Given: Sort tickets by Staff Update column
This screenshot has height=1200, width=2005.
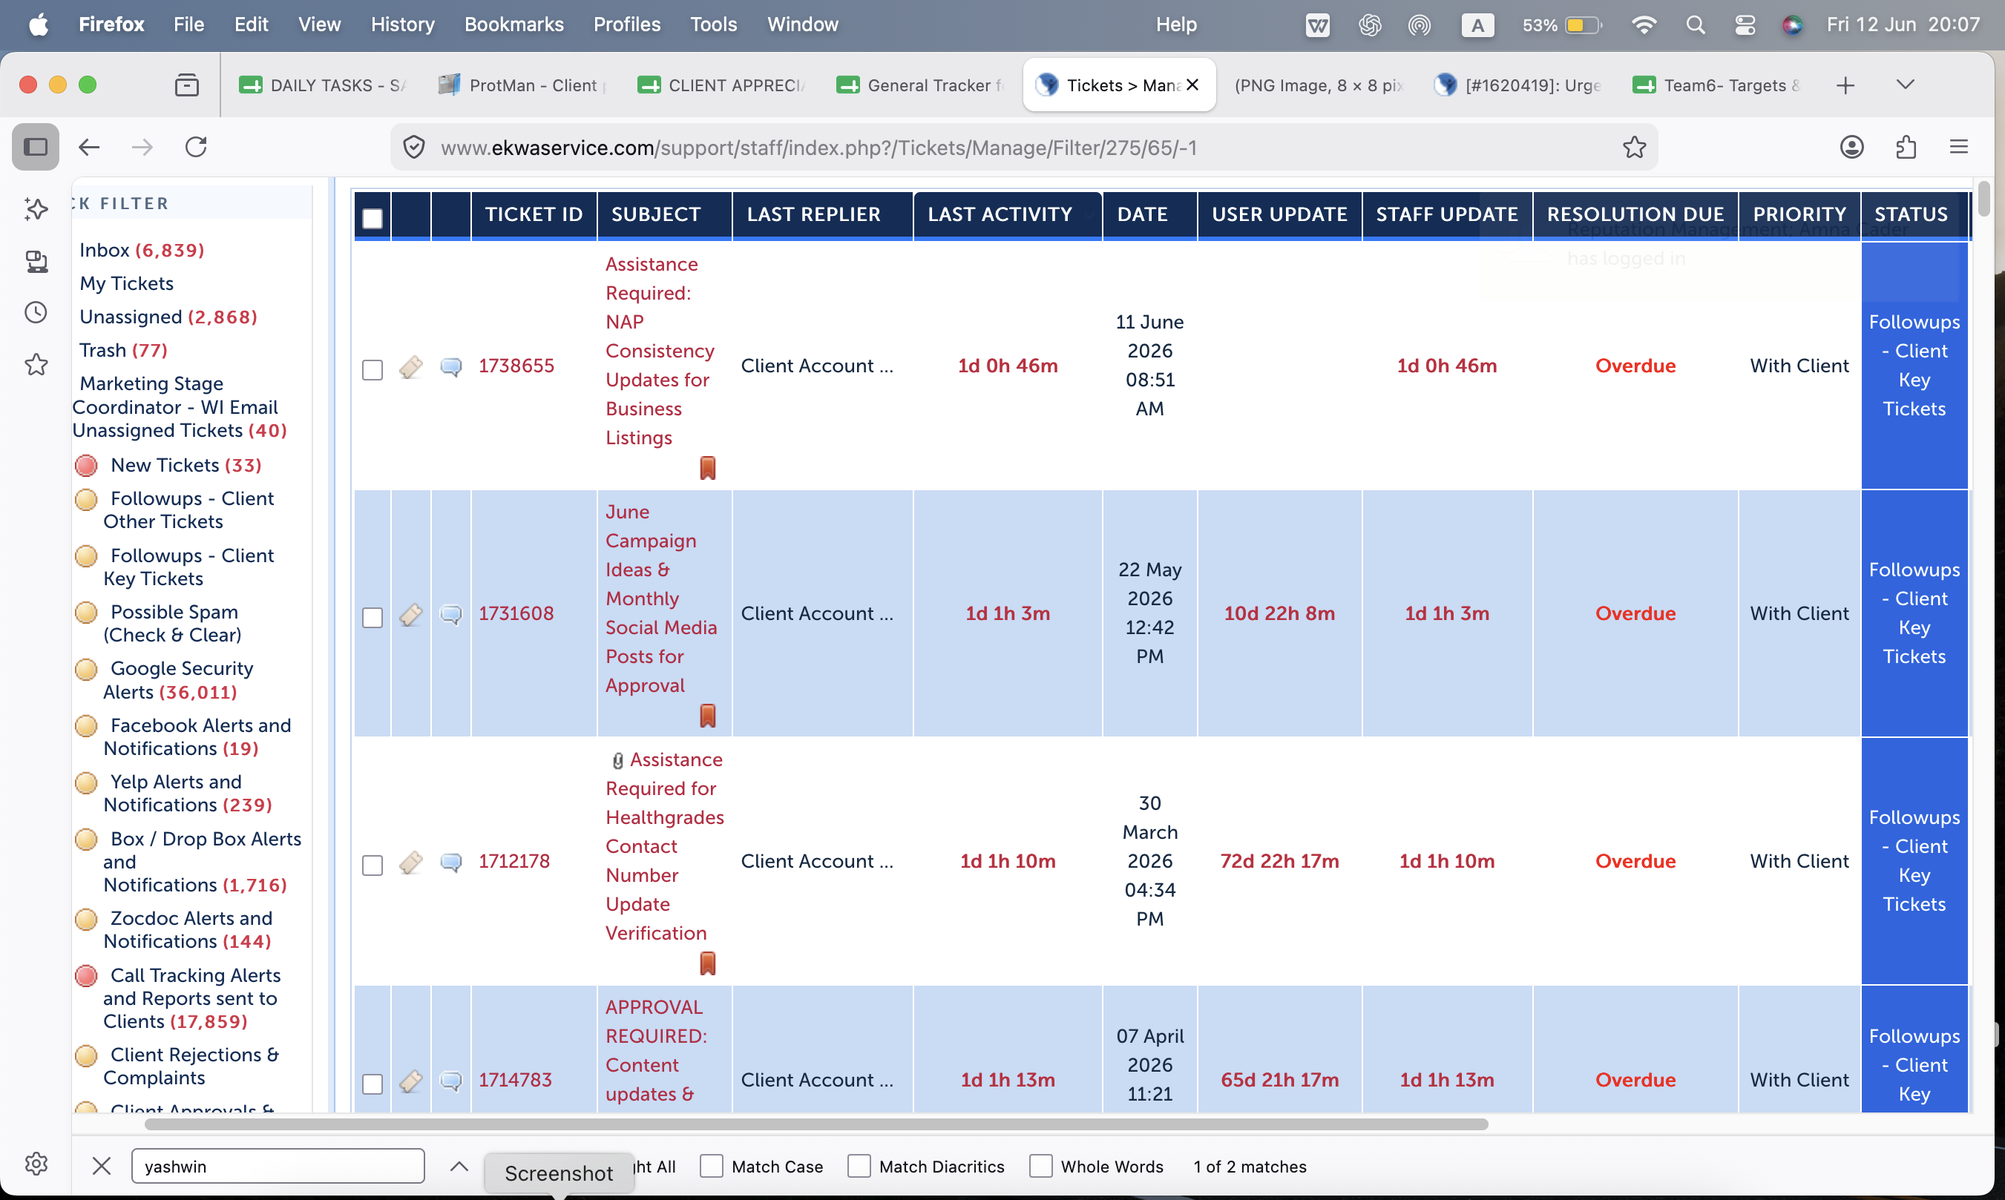Looking at the screenshot, I should [1447, 214].
